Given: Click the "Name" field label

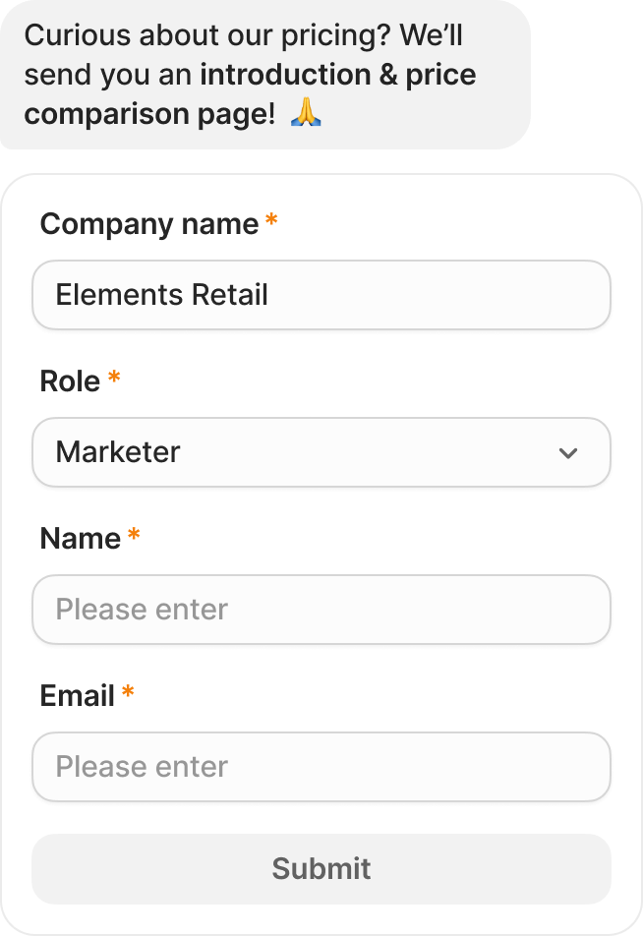Looking at the screenshot, I should (80, 539).
